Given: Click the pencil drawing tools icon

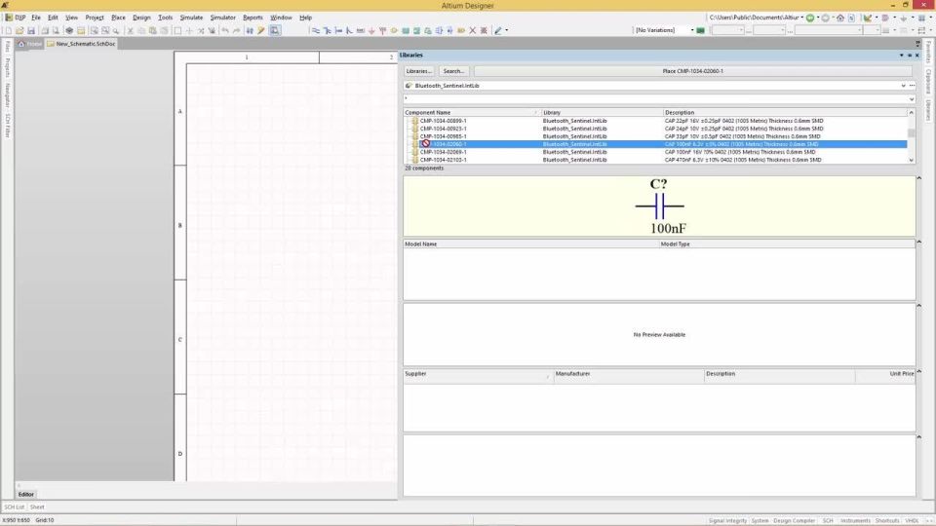Looking at the screenshot, I should tap(498, 30).
